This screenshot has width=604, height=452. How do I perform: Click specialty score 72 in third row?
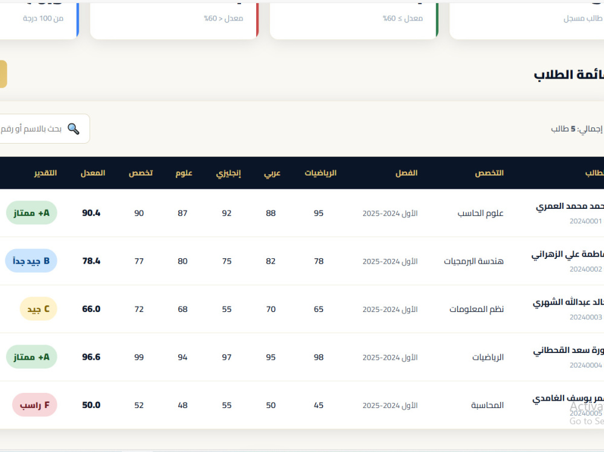[139, 309]
